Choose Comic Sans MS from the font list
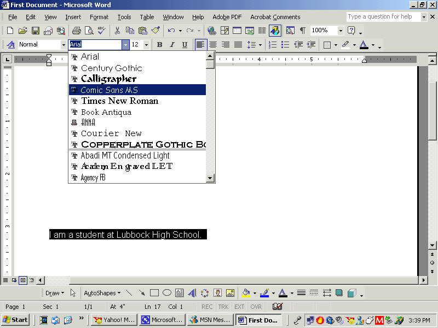 [137, 90]
